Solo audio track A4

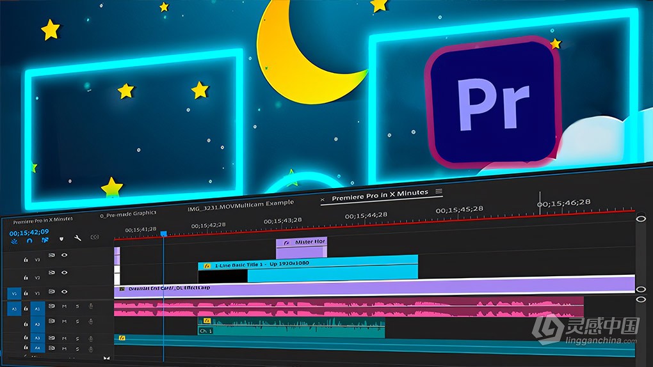tap(77, 348)
